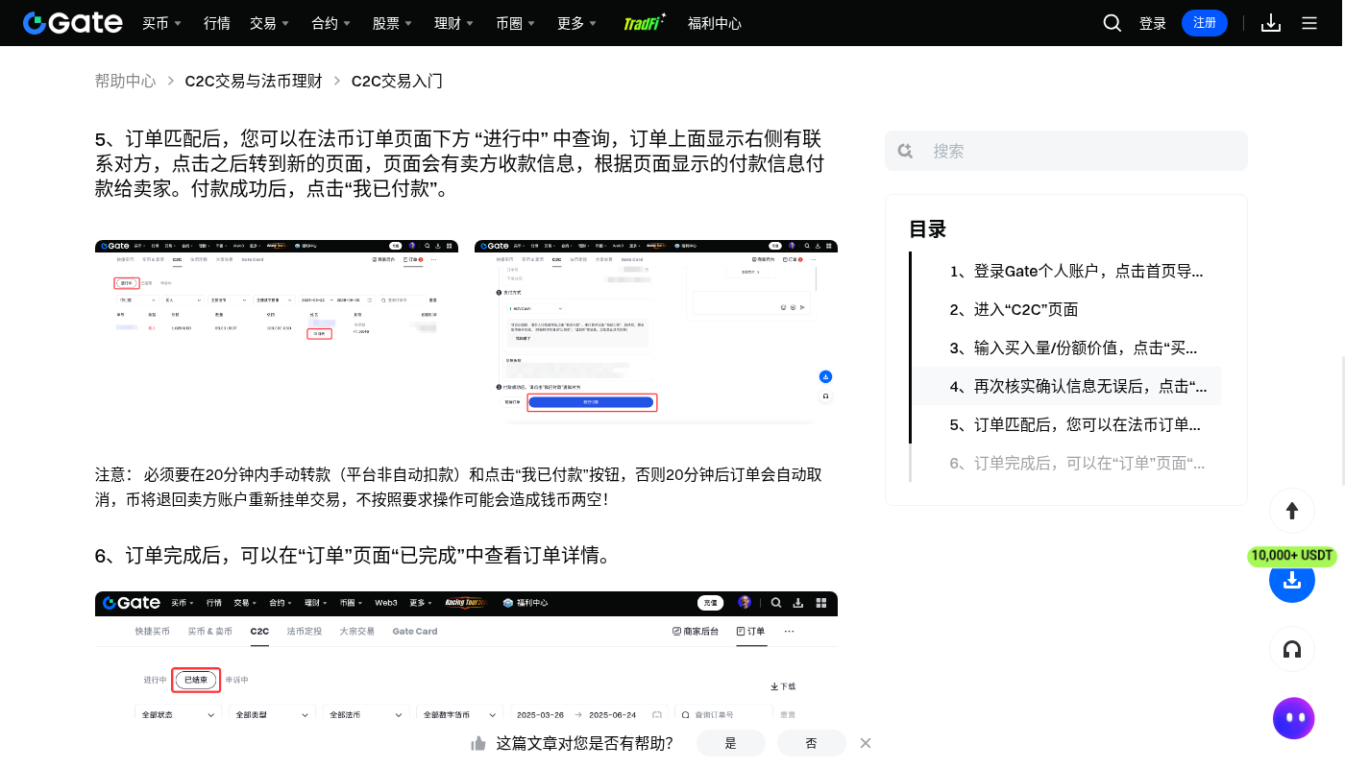Click the TradFi logo link
The height and width of the screenshot is (768, 1345).
tap(644, 23)
